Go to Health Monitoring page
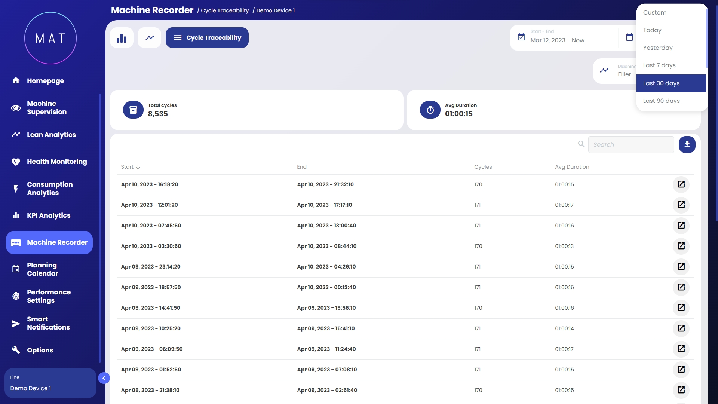This screenshot has width=718, height=404. (x=56, y=162)
